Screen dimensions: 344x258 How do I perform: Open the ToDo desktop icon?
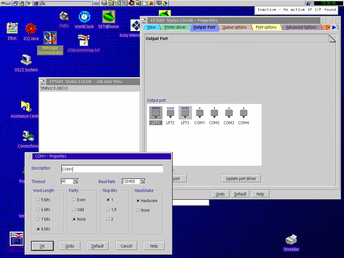[64, 20]
